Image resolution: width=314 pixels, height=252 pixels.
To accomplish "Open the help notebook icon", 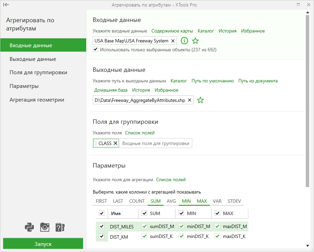I will tap(60, 227).
